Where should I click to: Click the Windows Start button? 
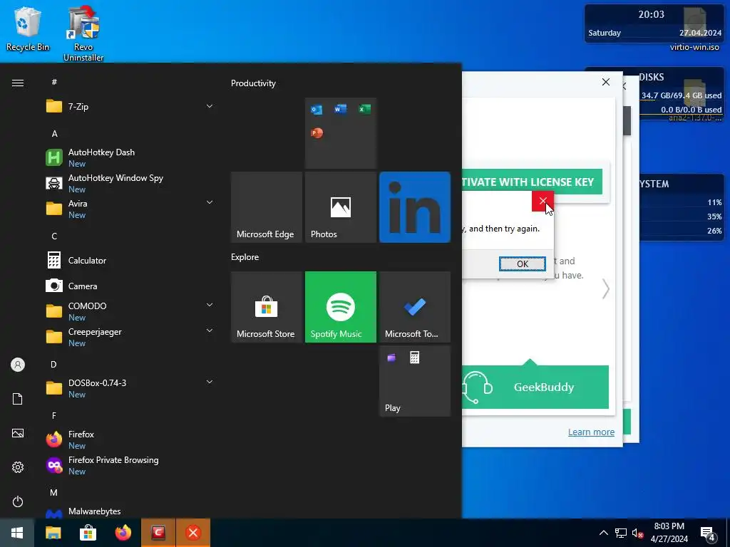click(17, 533)
